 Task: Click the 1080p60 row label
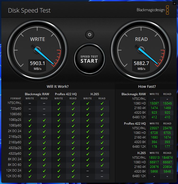tap(15, 125)
